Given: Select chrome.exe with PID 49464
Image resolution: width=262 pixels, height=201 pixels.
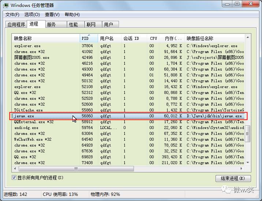Looking at the screenshot, I should coord(128,75).
